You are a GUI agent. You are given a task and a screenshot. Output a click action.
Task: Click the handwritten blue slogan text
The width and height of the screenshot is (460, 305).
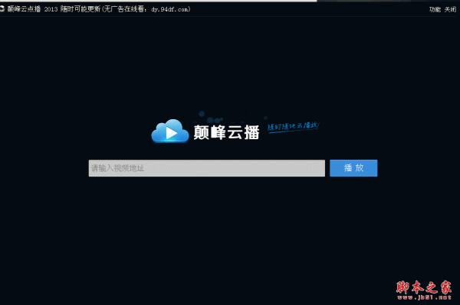[293, 127]
